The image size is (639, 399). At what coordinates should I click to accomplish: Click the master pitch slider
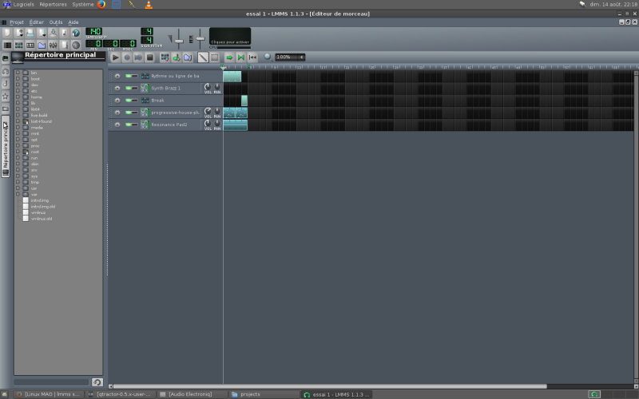[x=200, y=39]
